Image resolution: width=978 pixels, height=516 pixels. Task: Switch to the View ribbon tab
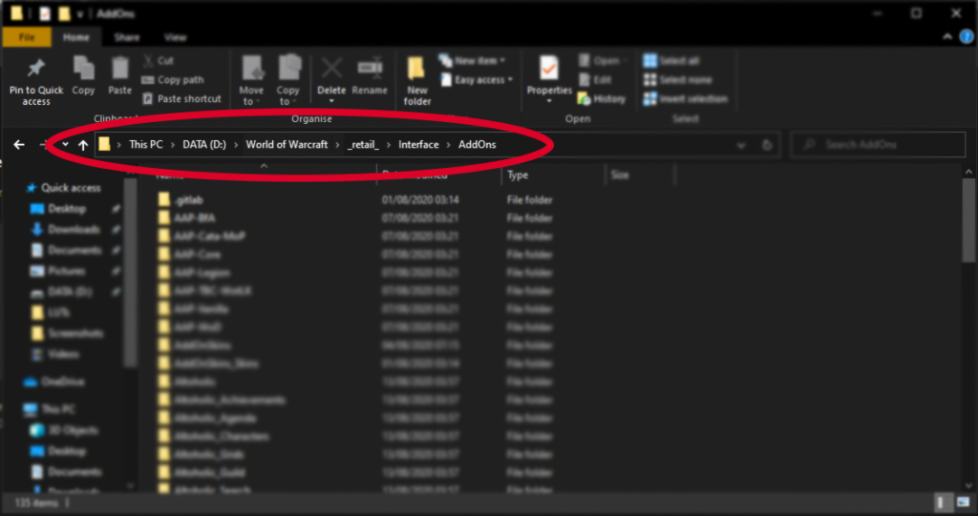tap(175, 37)
